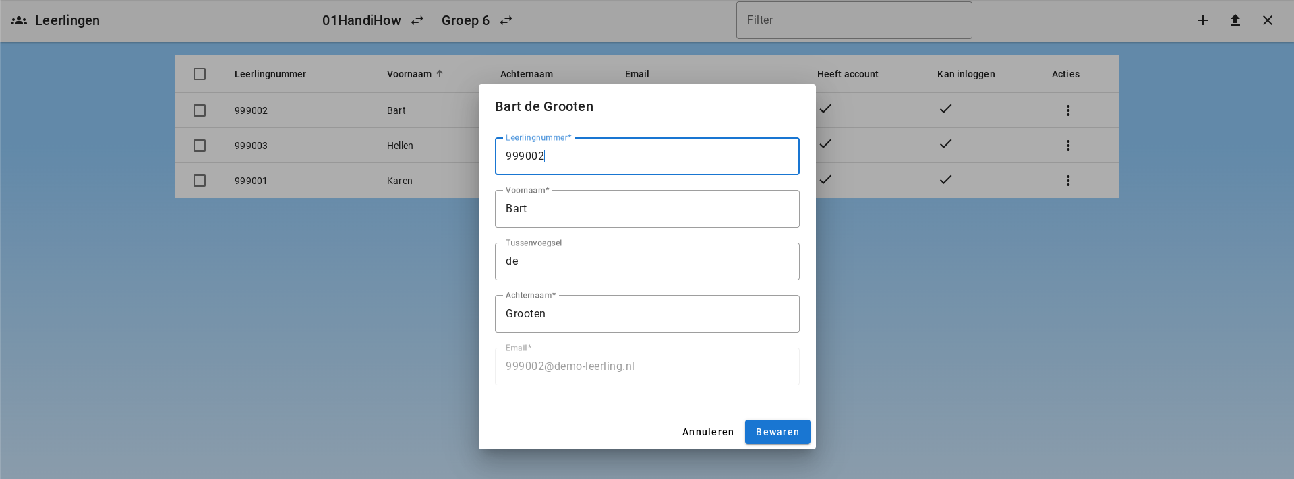The image size is (1294, 479).
Task: Close the Leerlingen panel with X
Action: [1267, 20]
